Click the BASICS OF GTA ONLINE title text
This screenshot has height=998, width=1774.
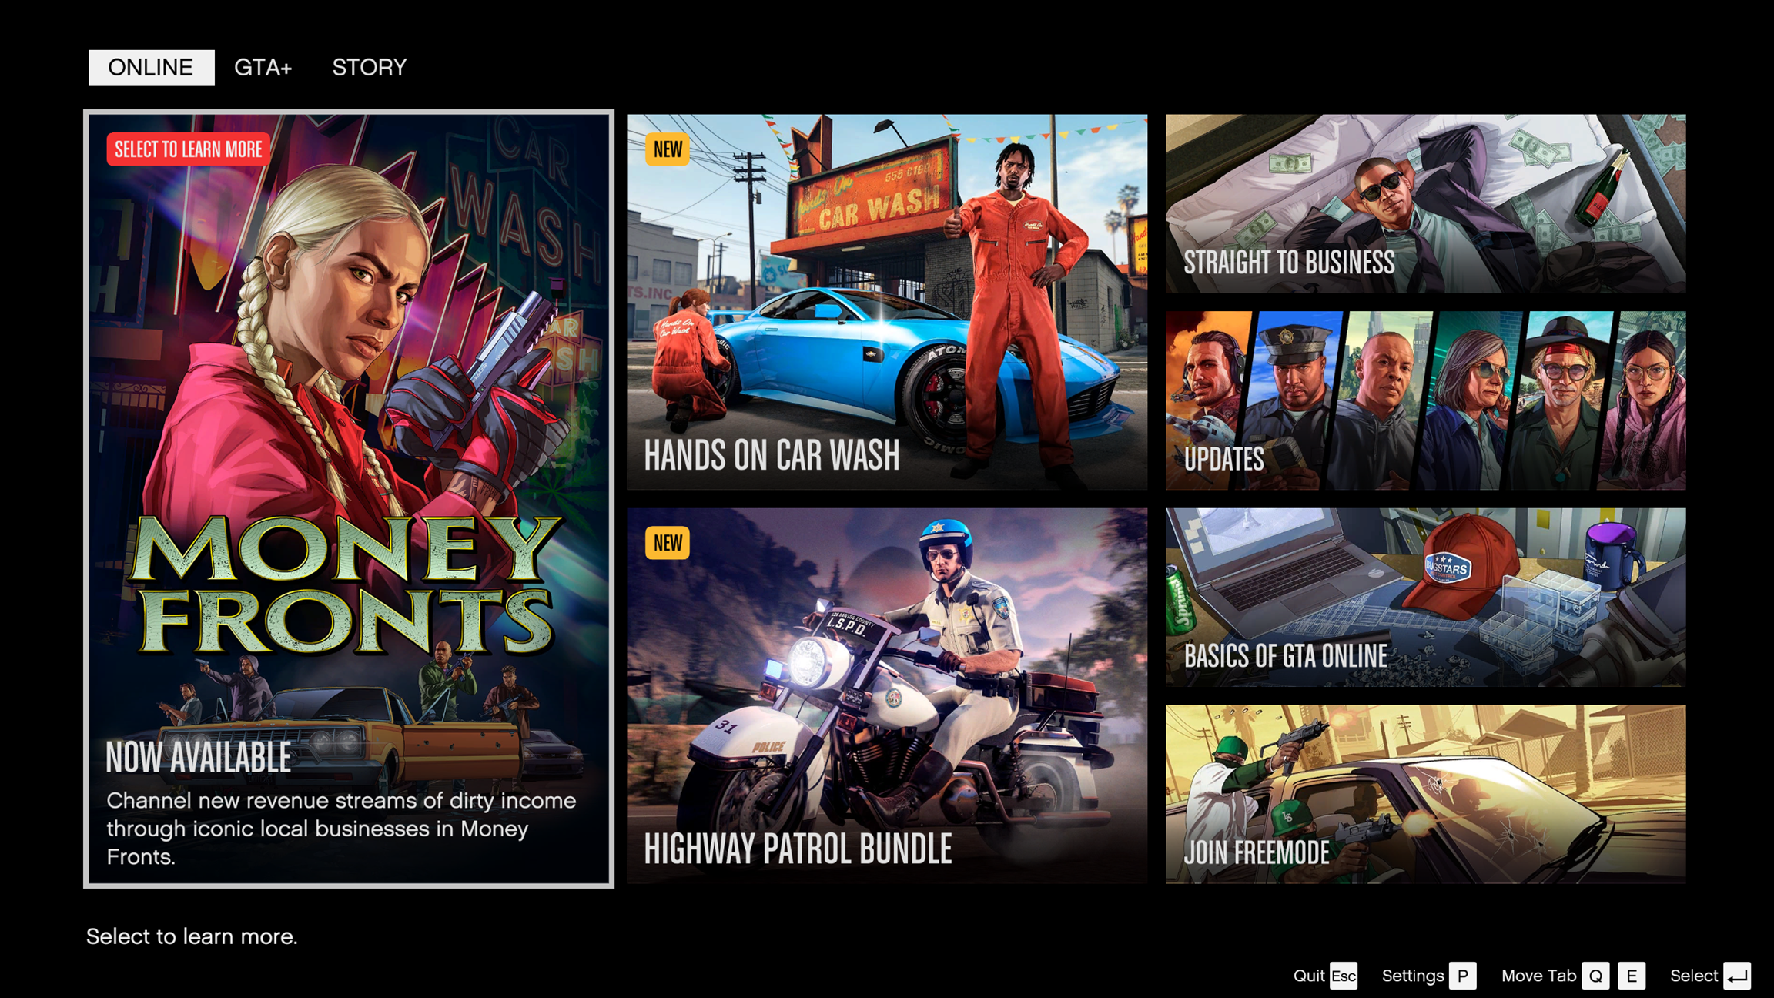point(1285,656)
